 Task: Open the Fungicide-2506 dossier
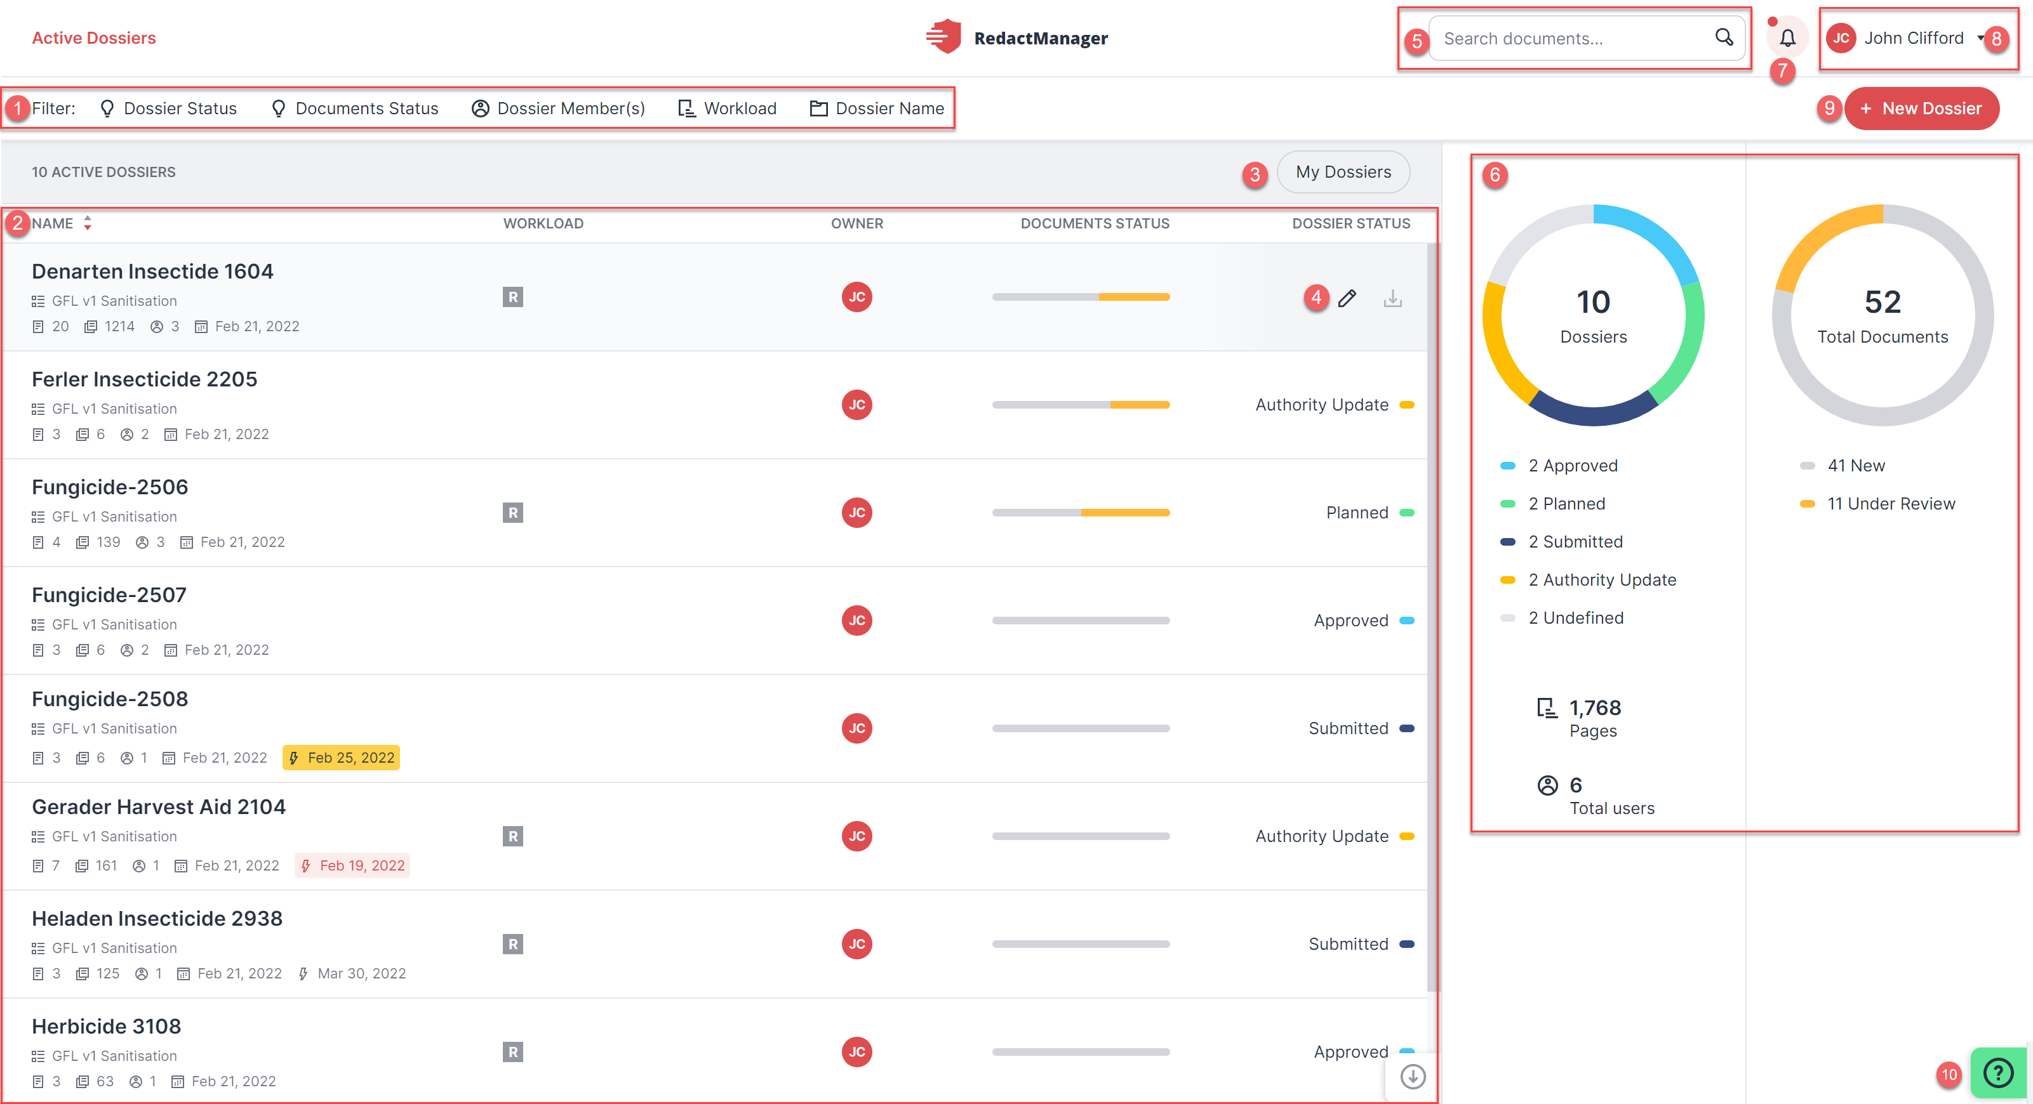pos(110,487)
